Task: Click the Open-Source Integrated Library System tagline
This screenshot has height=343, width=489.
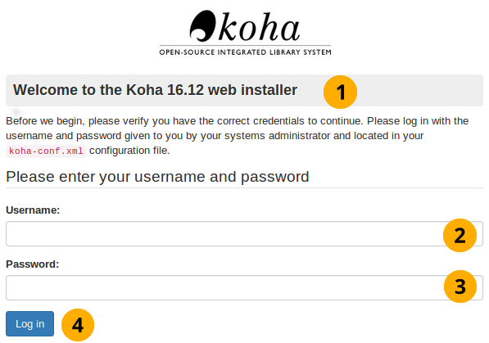Action: pos(245,52)
